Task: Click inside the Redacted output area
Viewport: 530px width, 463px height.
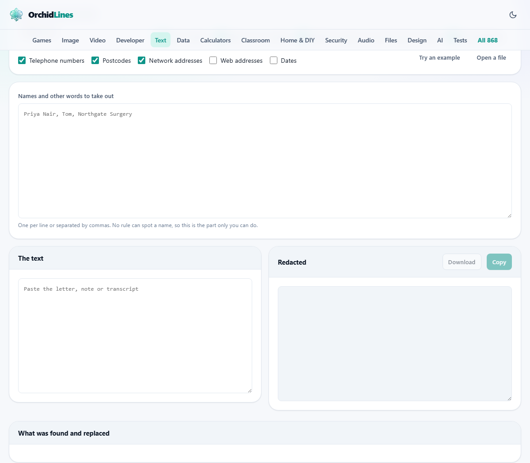Action: (395, 344)
